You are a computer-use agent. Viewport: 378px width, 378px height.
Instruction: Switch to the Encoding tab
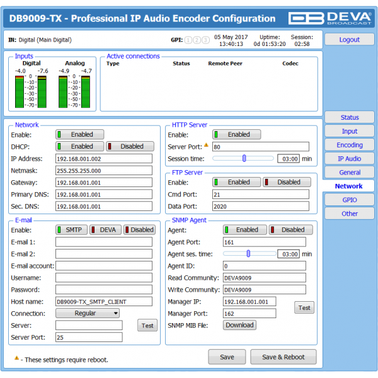pyautogui.click(x=350, y=145)
